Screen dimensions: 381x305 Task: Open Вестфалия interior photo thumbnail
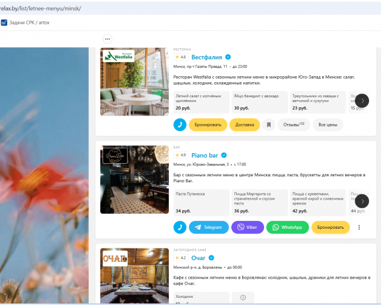coord(134,82)
